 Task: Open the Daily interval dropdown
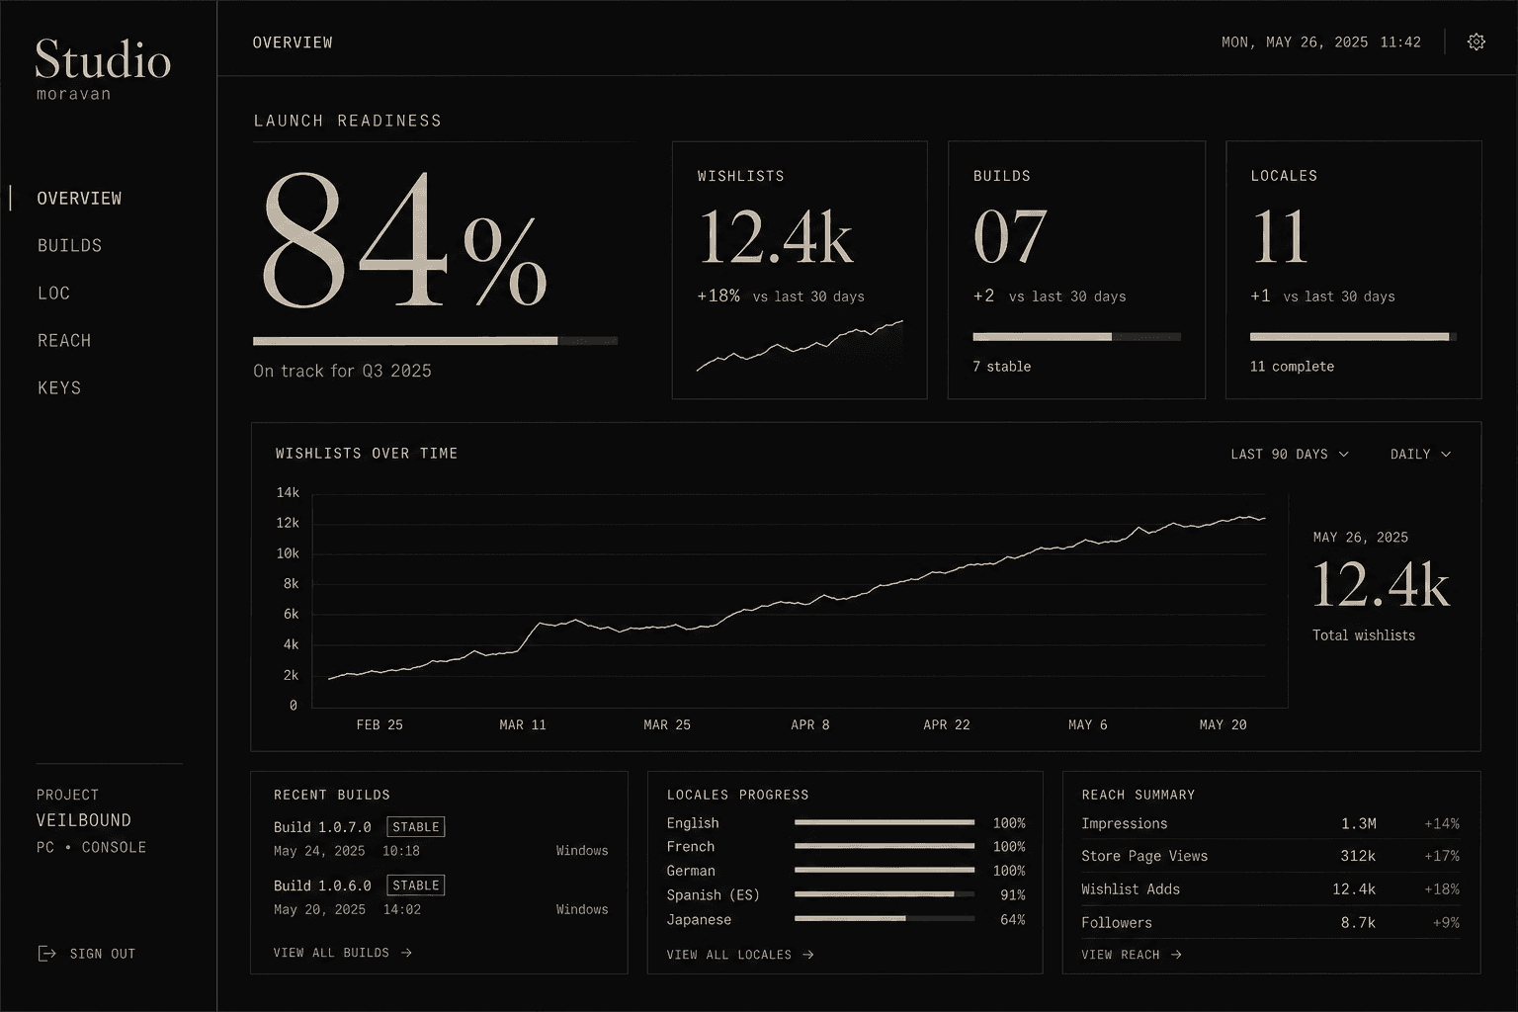[1420, 454]
